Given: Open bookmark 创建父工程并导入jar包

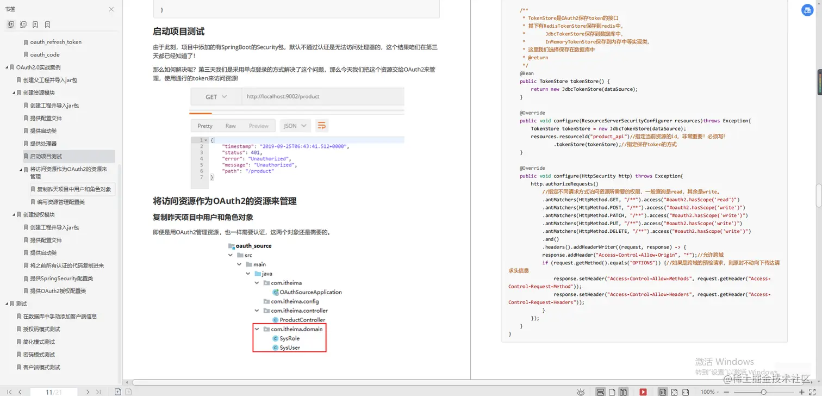Looking at the screenshot, I should coord(50,80).
